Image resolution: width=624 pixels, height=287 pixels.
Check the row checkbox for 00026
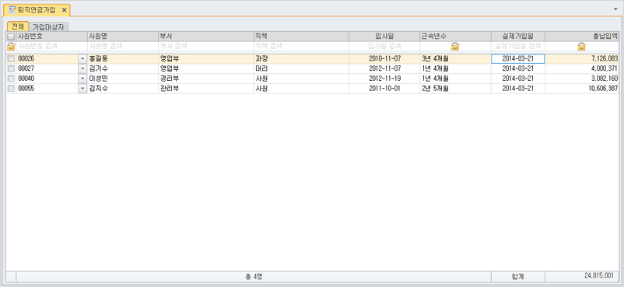pos(11,58)
